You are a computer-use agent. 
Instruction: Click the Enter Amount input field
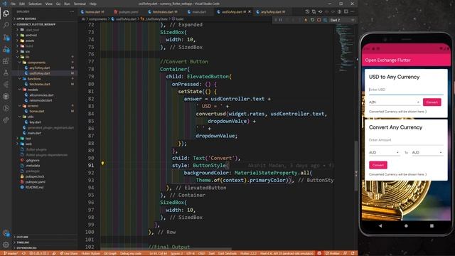click(406, 140)
